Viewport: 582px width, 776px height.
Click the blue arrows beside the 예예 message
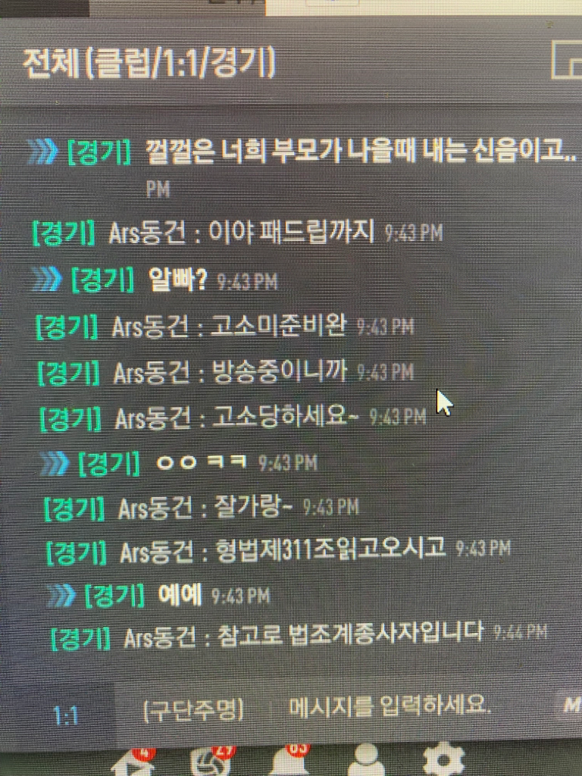62,596
